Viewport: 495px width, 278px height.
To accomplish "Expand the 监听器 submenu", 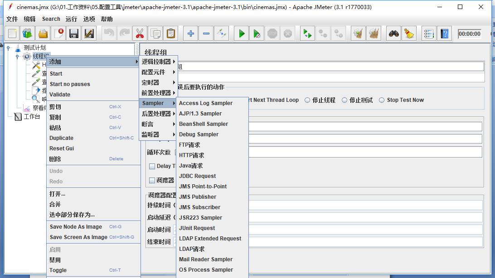I will 158,134.
